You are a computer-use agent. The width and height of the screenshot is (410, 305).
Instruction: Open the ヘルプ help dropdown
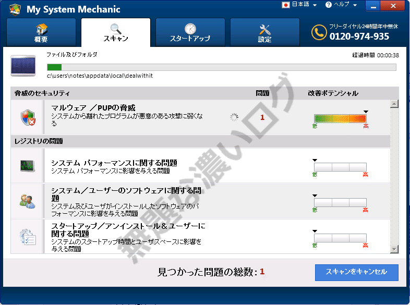(341, 5)
